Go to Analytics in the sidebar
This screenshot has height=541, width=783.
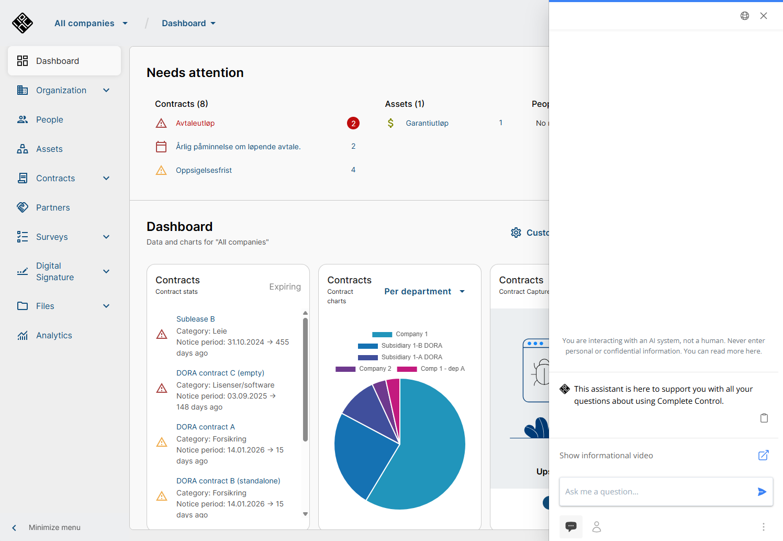pyautogui.click(x=54, y=335)
